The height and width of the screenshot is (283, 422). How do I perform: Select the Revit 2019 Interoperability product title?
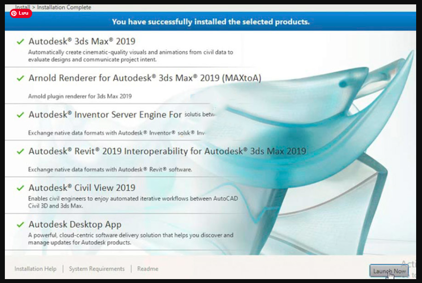tap(167, 151)
